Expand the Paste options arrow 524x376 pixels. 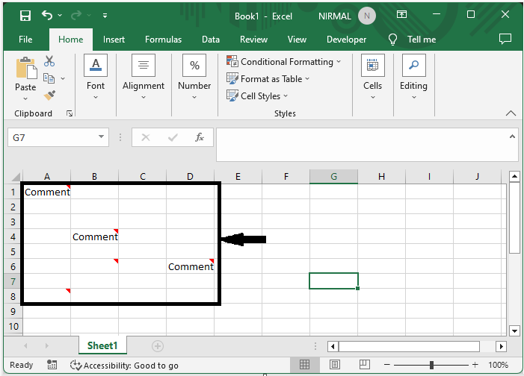25,98
